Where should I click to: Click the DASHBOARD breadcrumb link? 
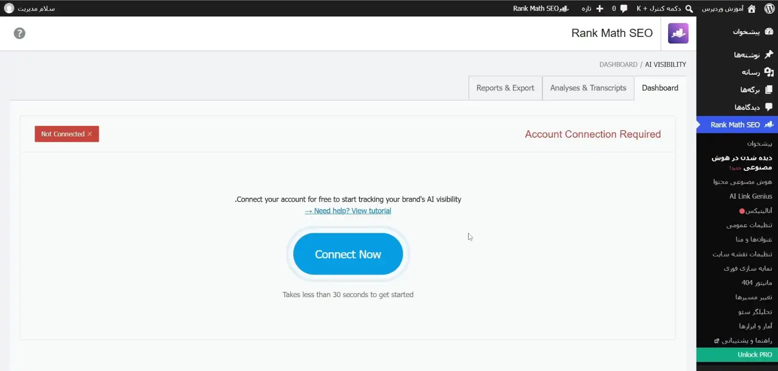click(618, 64)
